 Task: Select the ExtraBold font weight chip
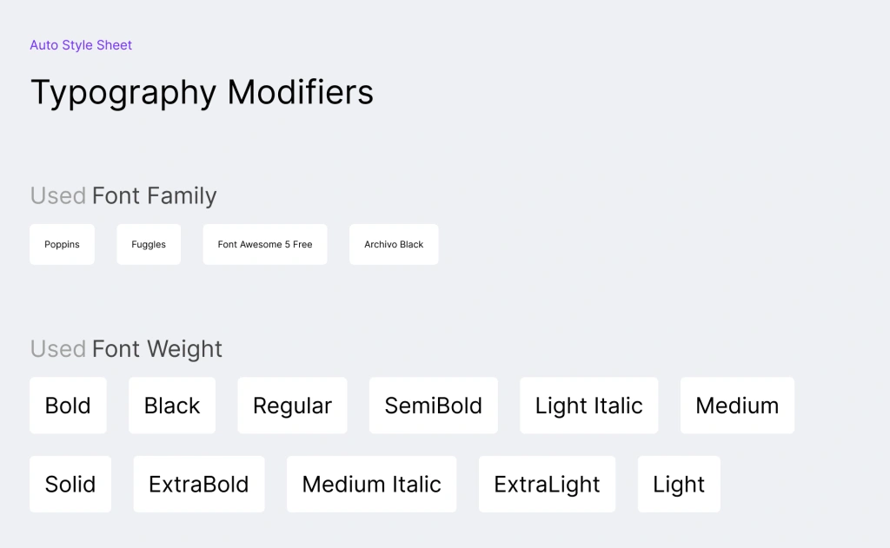(x=199, y=485)
